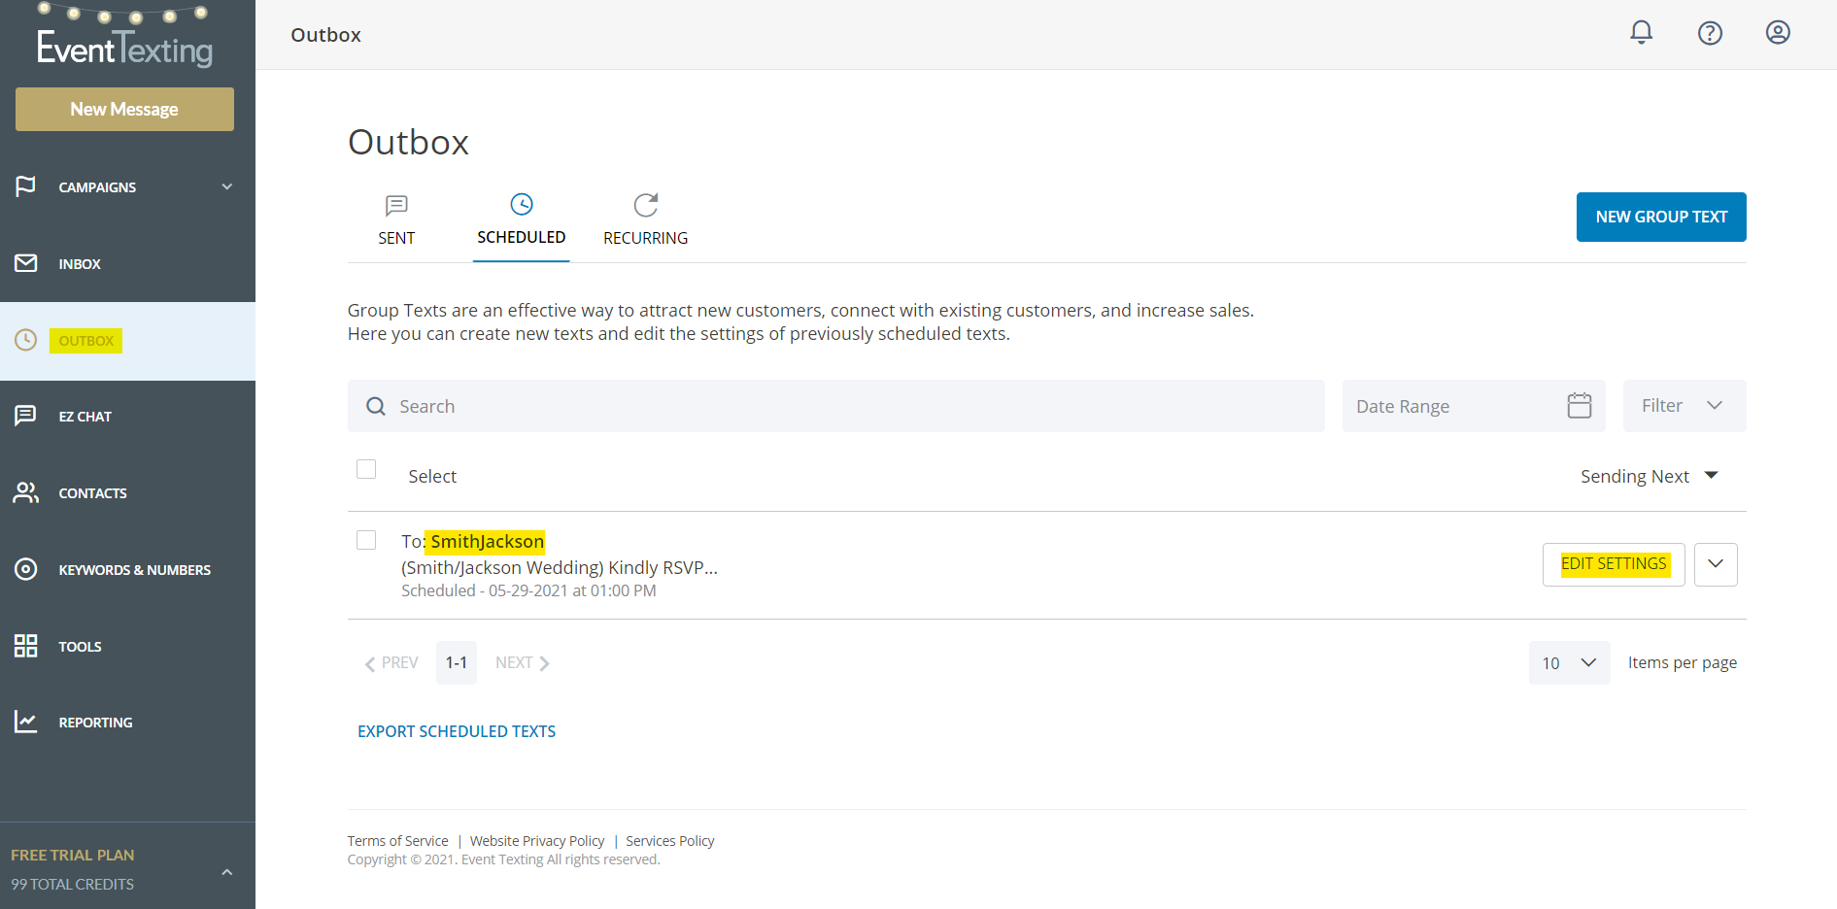Click the Contacts people icon

point(25,492)
